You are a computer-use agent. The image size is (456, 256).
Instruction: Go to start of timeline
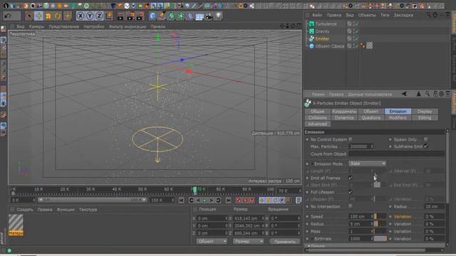pos(182,201)
